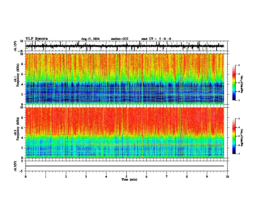Click the "-5" tick on ch.3(V) axis
This screenshot has height=198, width=256.
click(22, 171)
